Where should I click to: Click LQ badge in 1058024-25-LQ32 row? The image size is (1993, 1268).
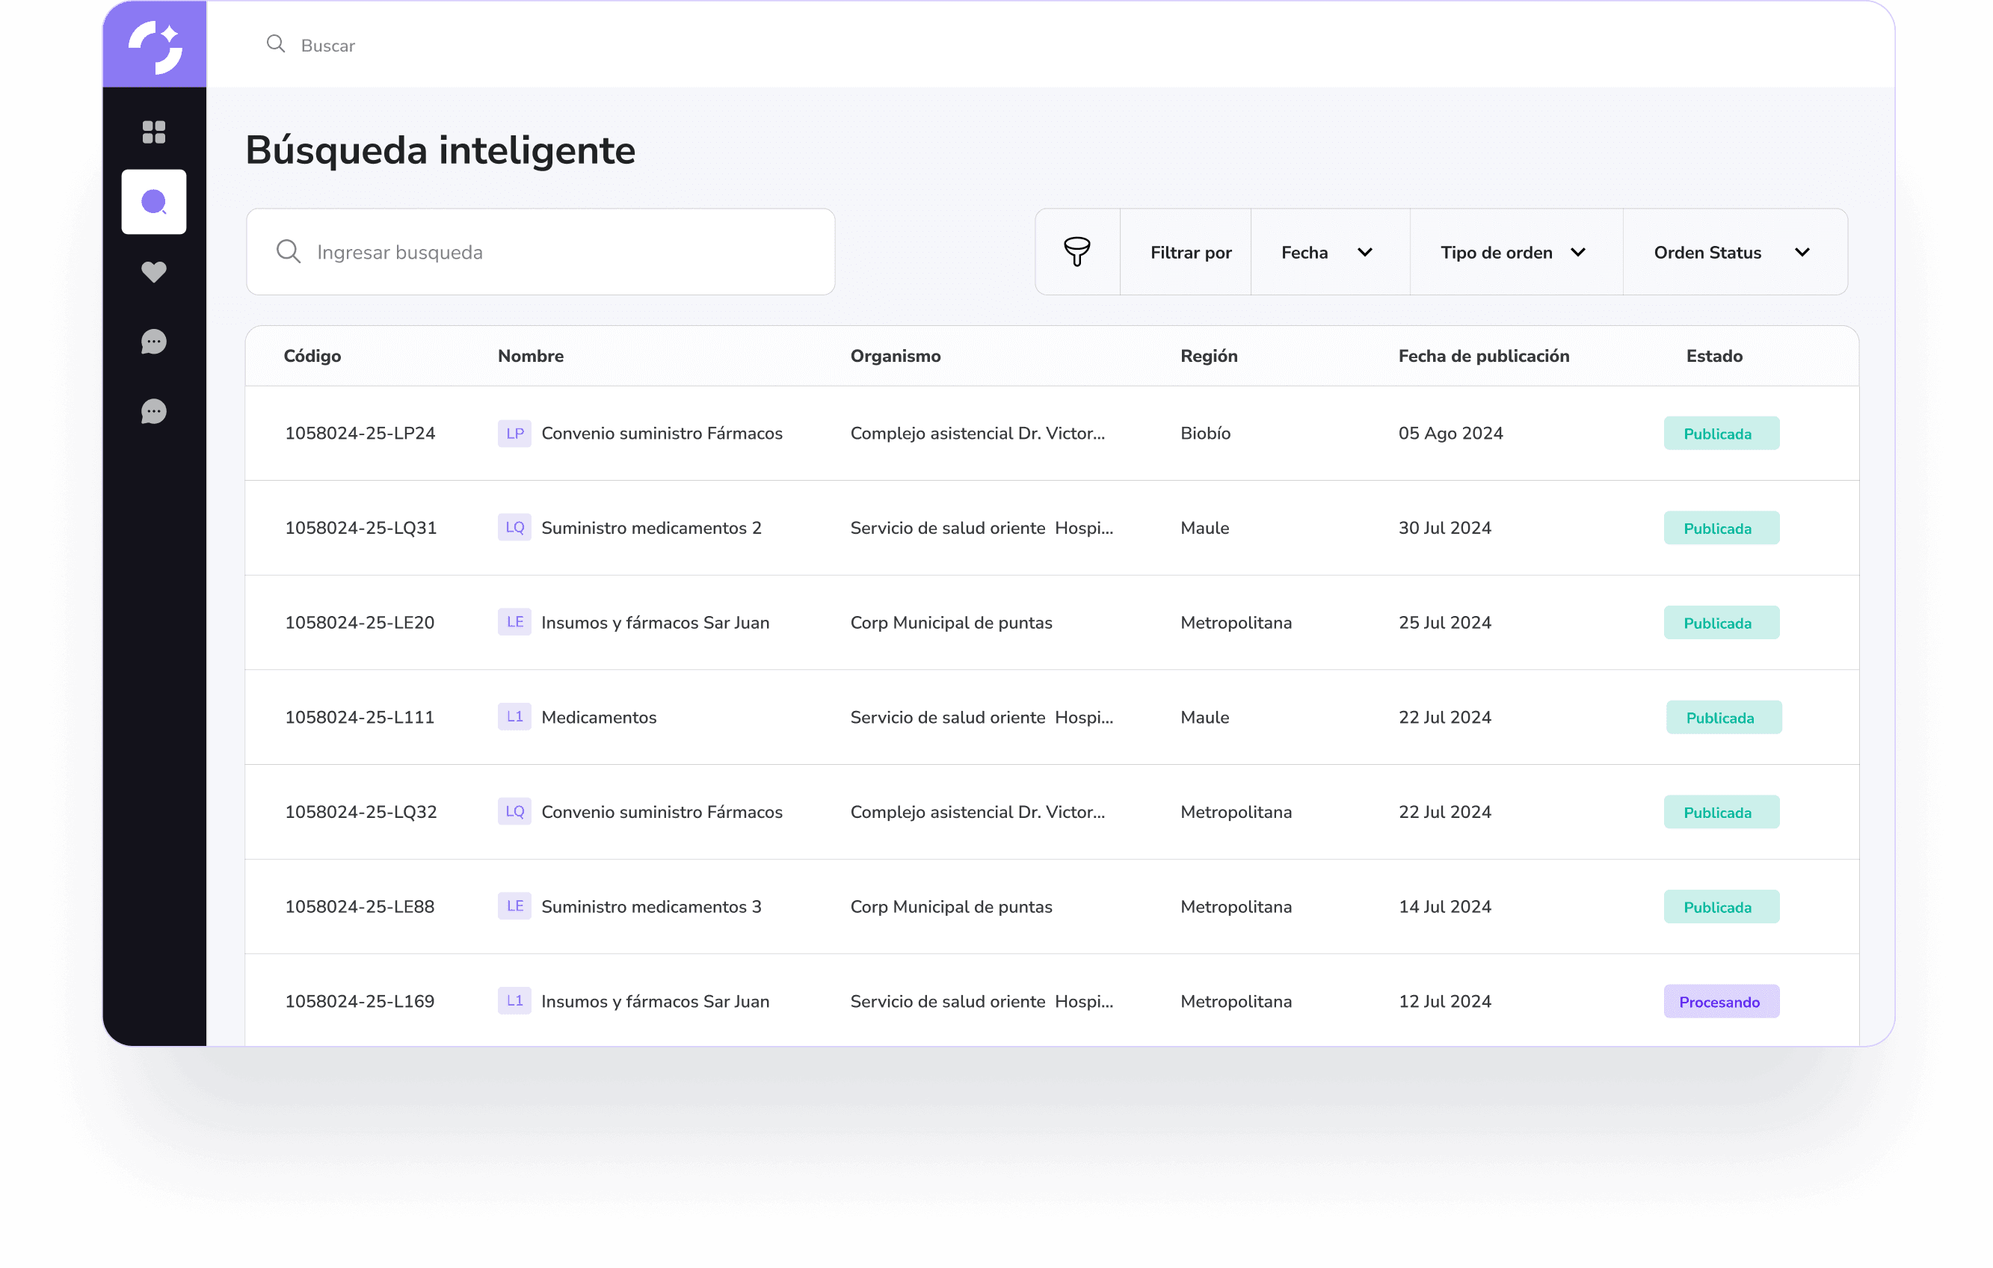coord(514,811)
